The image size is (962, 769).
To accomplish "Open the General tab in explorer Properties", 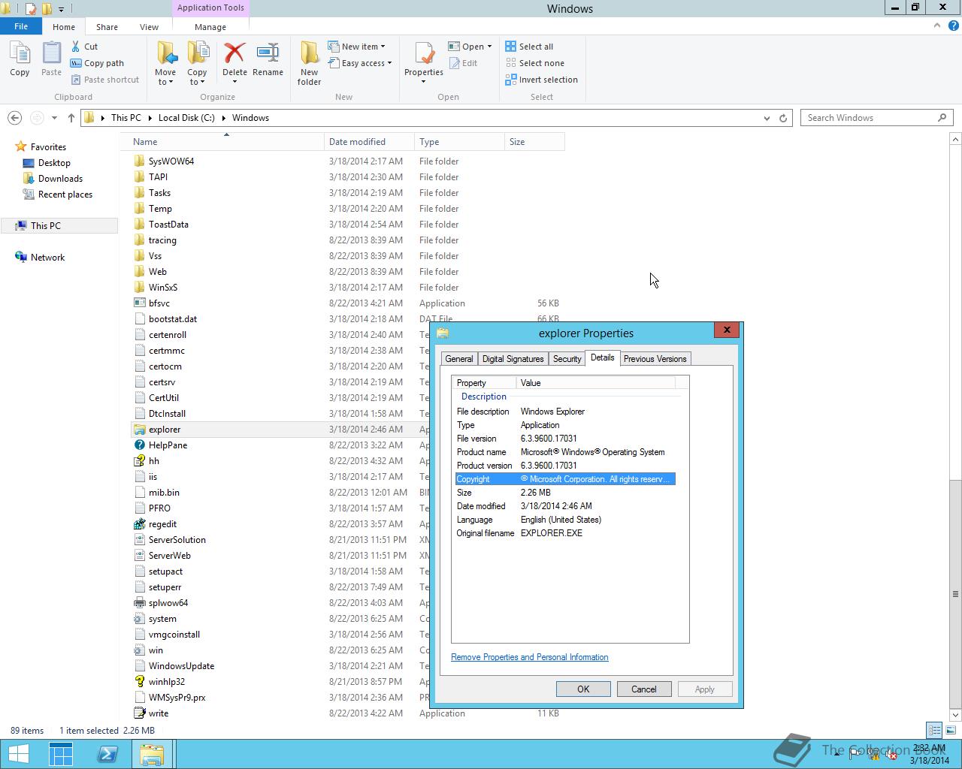I will (x=459, y=359).
